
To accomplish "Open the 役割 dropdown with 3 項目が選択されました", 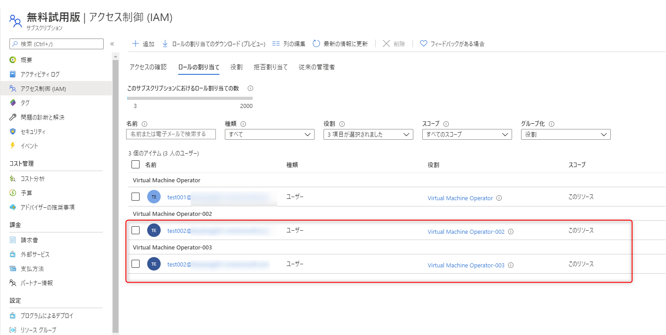I will (368, 134).
